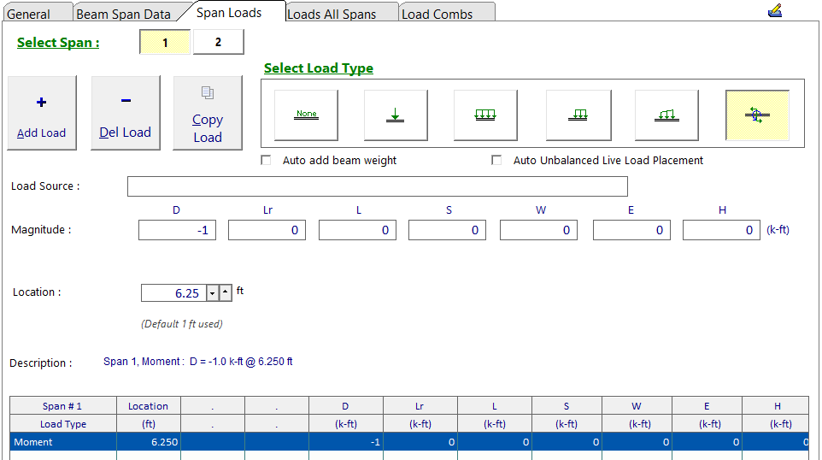The image size is (822, 460).
Task: Switch to the Span Loads tab
Action: click(229, 13)
